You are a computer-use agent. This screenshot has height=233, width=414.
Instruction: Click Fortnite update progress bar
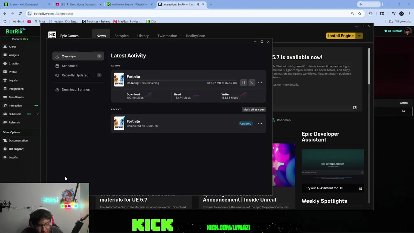coord(182,80)
